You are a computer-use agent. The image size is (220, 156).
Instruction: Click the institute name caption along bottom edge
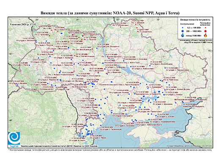[x=59, y=146]
